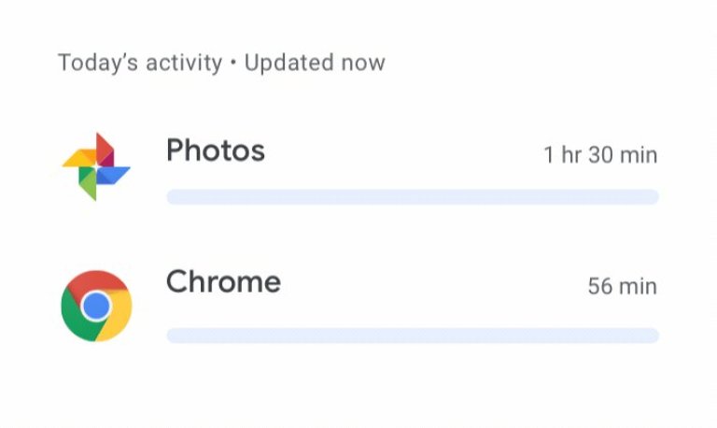Screen dimensions: 717x428
Task: Click the blue center of Chrome icon
Action: [96, 306]
